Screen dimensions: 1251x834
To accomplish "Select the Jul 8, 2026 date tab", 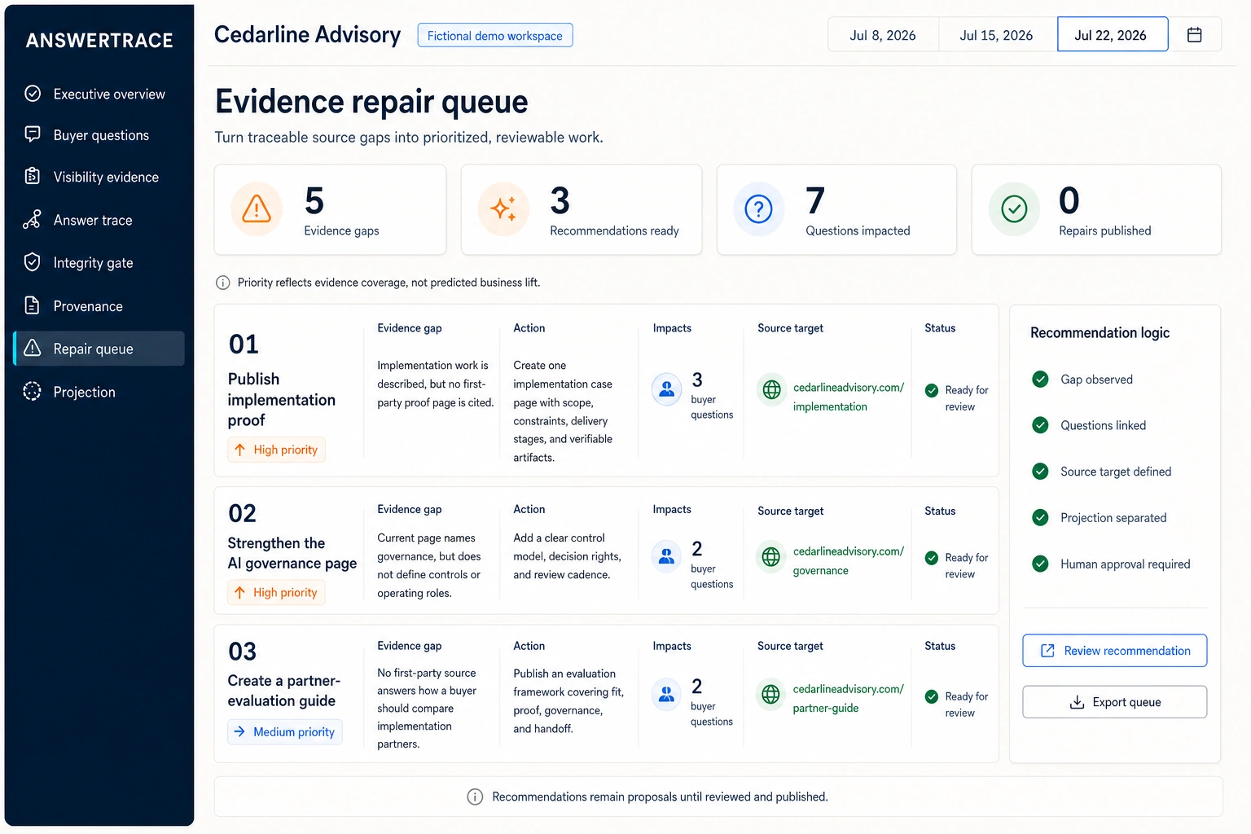I will pos(883,35).
